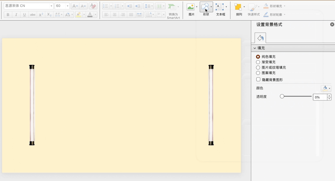Open bullet style dropdown arrow
Screen dimensions: 335x181
tap(111, 6)
